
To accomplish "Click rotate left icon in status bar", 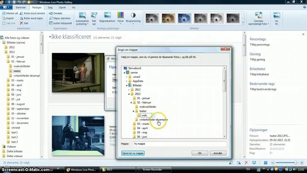I will tap(231, 162).
